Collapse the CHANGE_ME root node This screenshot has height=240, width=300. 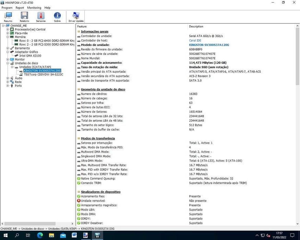point(3,26)
